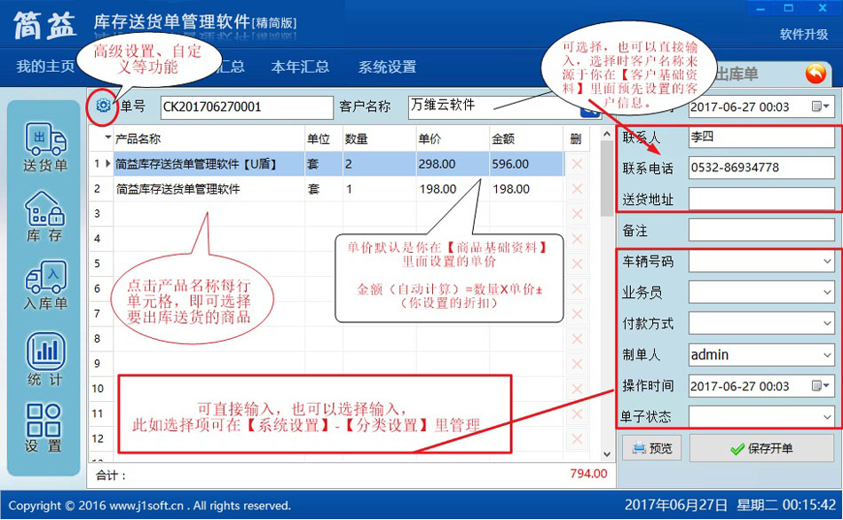Delete row 2 with its red X

(577, 189)
